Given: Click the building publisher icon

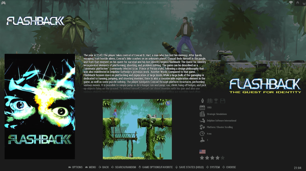Looking at the screenshot, I should tap(202, 114).
